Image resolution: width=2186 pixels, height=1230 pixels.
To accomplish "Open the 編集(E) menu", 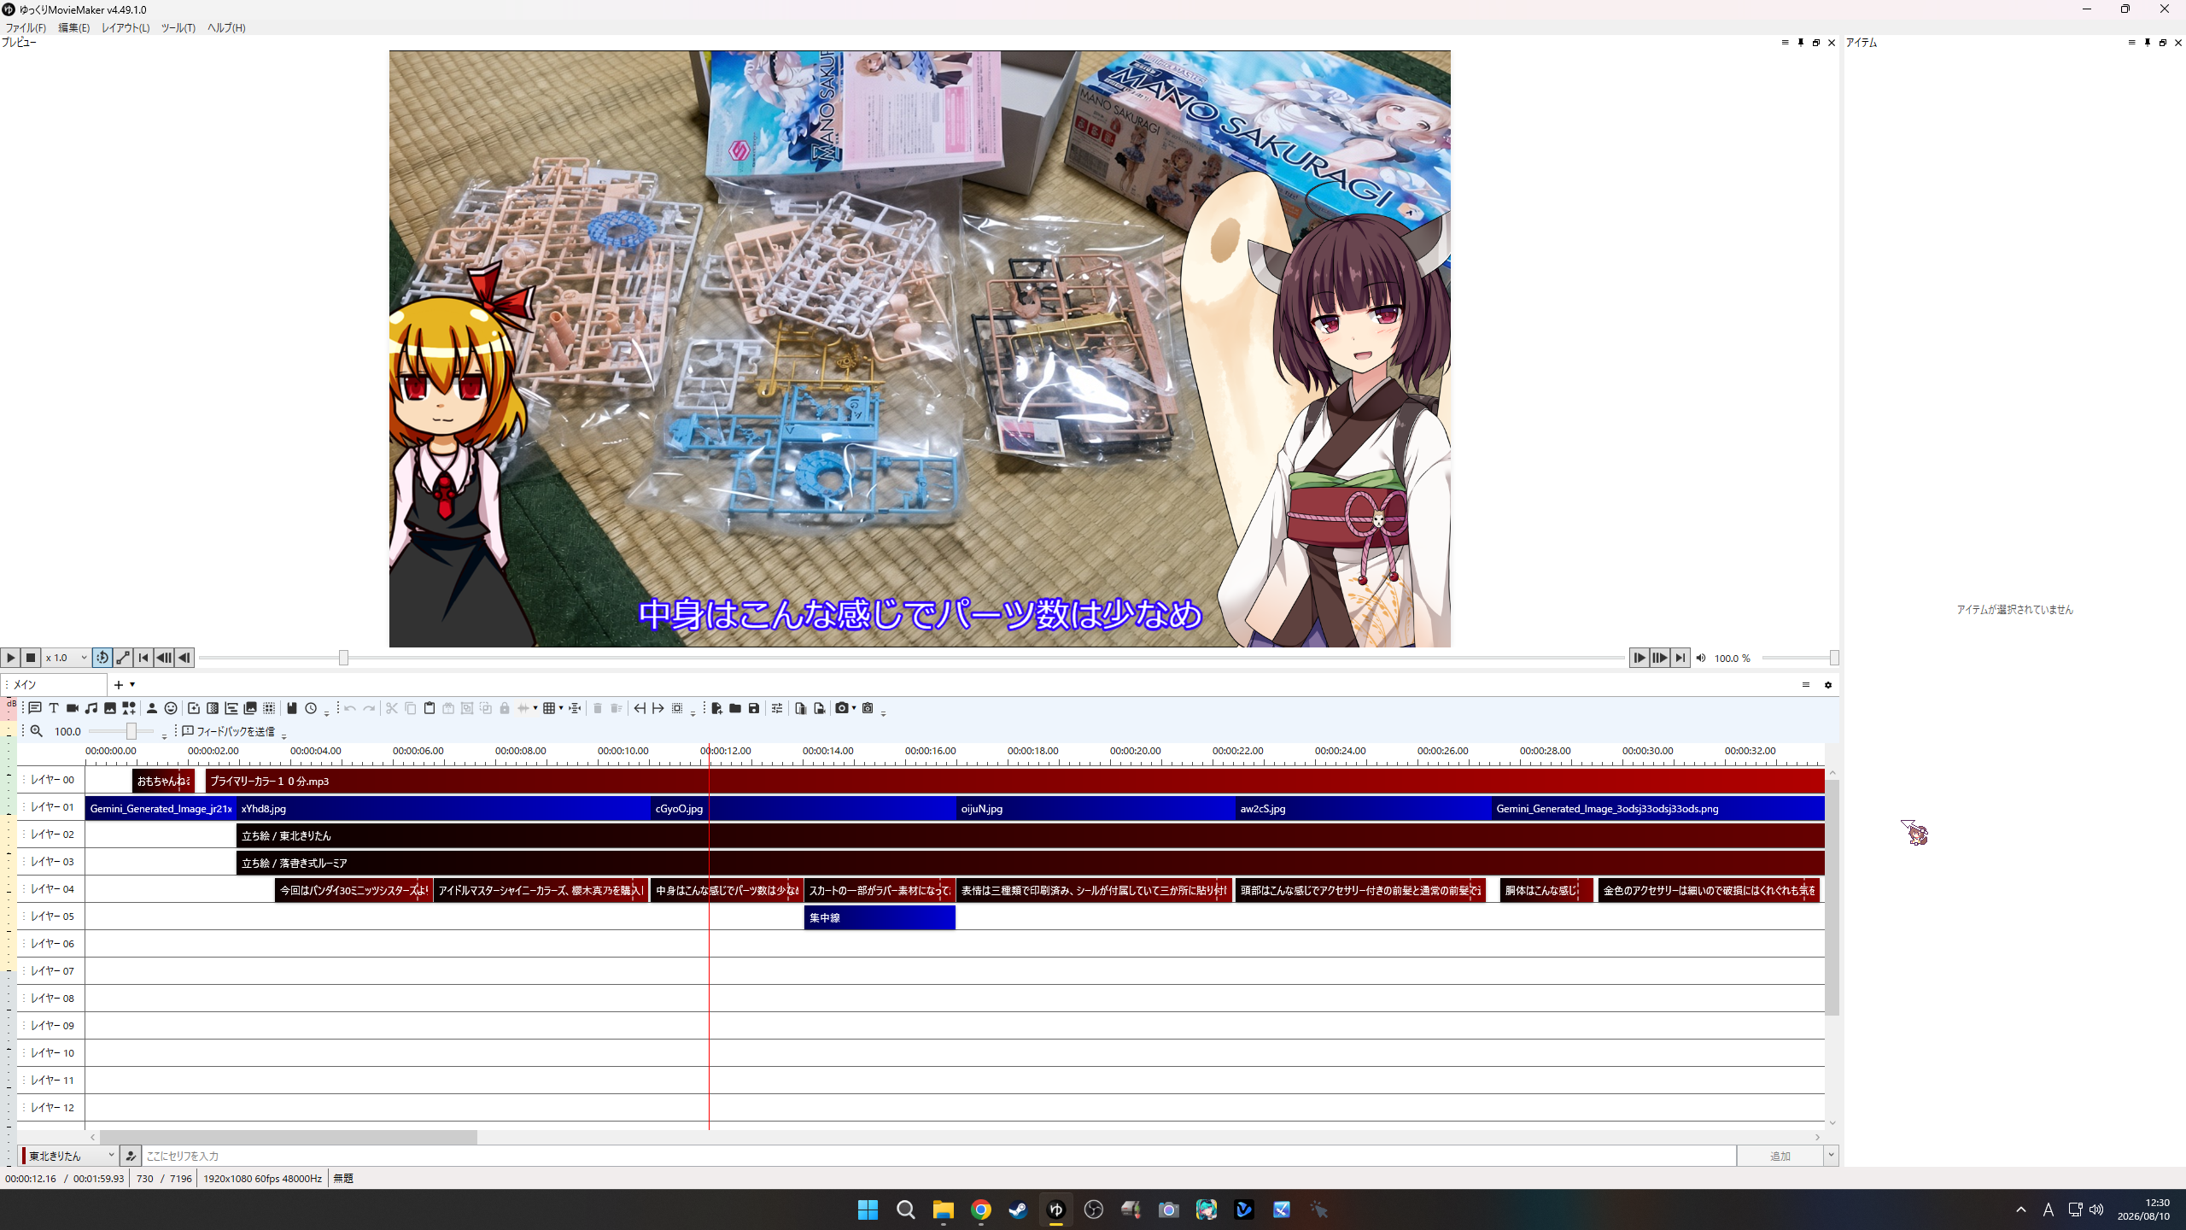I will pyautogui.click(x=73, y=28).
